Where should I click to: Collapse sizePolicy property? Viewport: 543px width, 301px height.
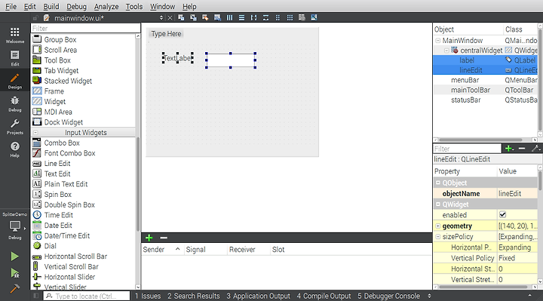pyautogui.click(x=437, y=237)
